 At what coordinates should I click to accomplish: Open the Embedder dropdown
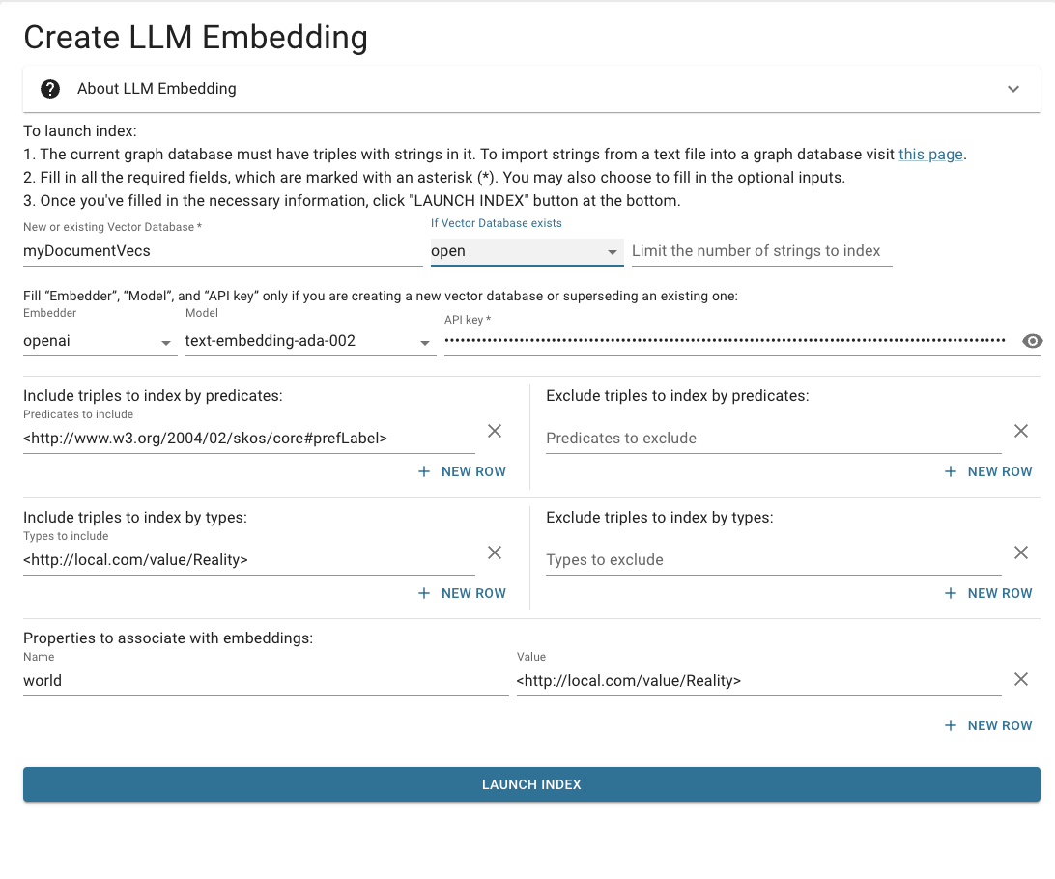(x=100, y=341)
